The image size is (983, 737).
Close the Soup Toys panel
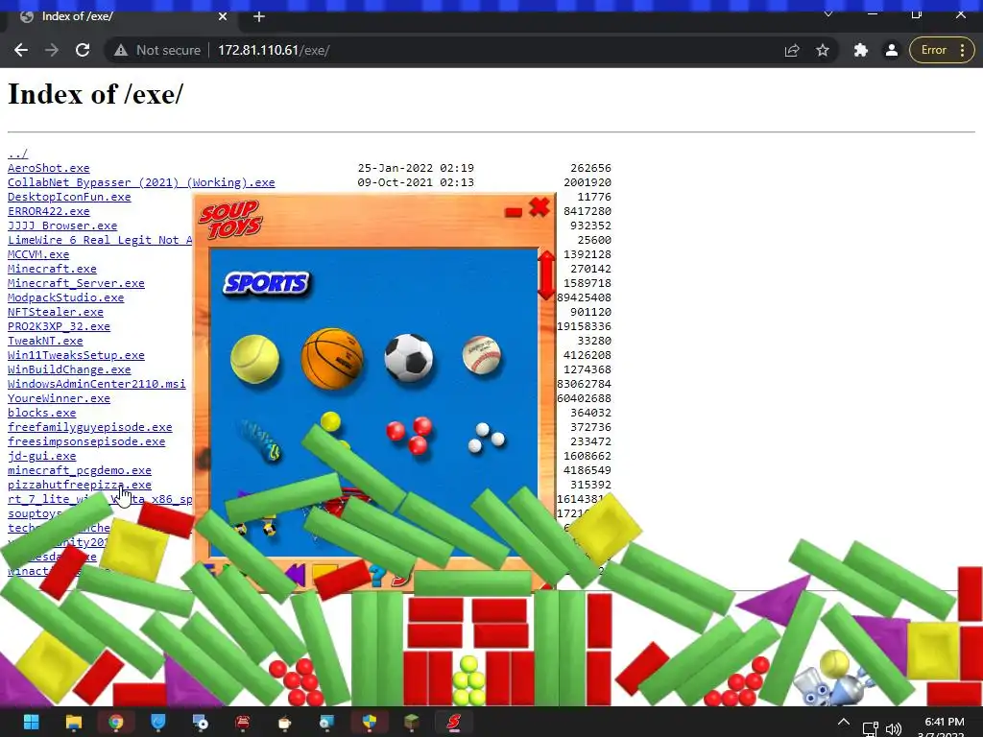coord(539,207)
